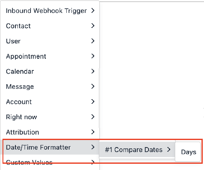Expand the Right now chevron

[x=93, y=117]
